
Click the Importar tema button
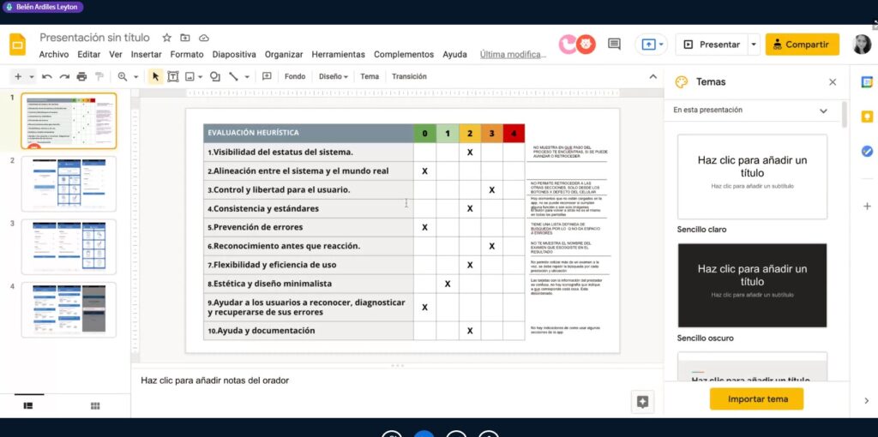(757, 399)
